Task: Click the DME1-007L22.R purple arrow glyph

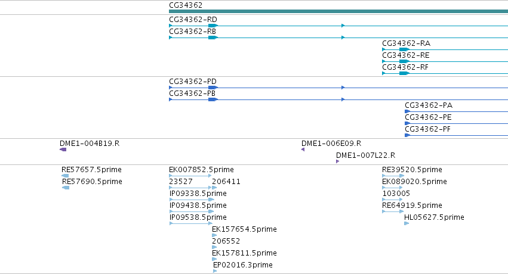Action: pyautogui.click(x=338, y=161)
